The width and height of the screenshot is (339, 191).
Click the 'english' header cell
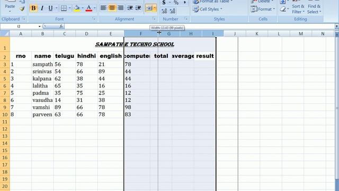111,56
